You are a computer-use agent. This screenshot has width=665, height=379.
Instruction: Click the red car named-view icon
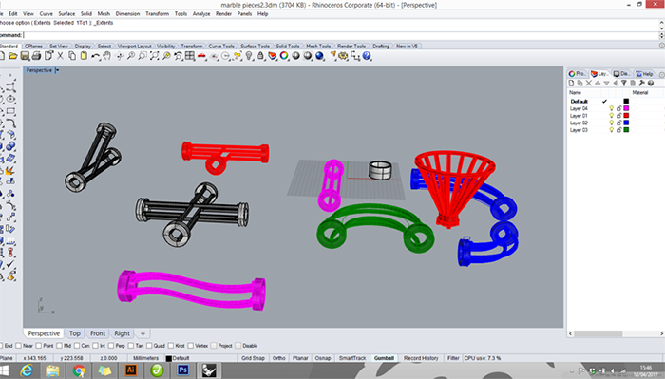point(201,56)
